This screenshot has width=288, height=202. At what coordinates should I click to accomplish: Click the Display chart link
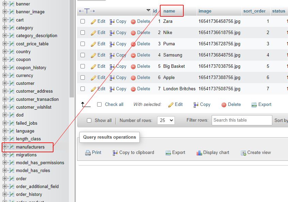pyautogui.click(x=216, y=153)
